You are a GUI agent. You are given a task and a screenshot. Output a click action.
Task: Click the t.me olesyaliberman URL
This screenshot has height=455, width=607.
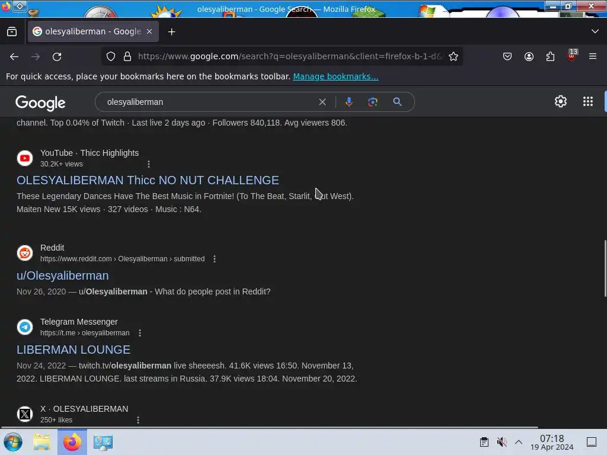(x=85, y=333)
